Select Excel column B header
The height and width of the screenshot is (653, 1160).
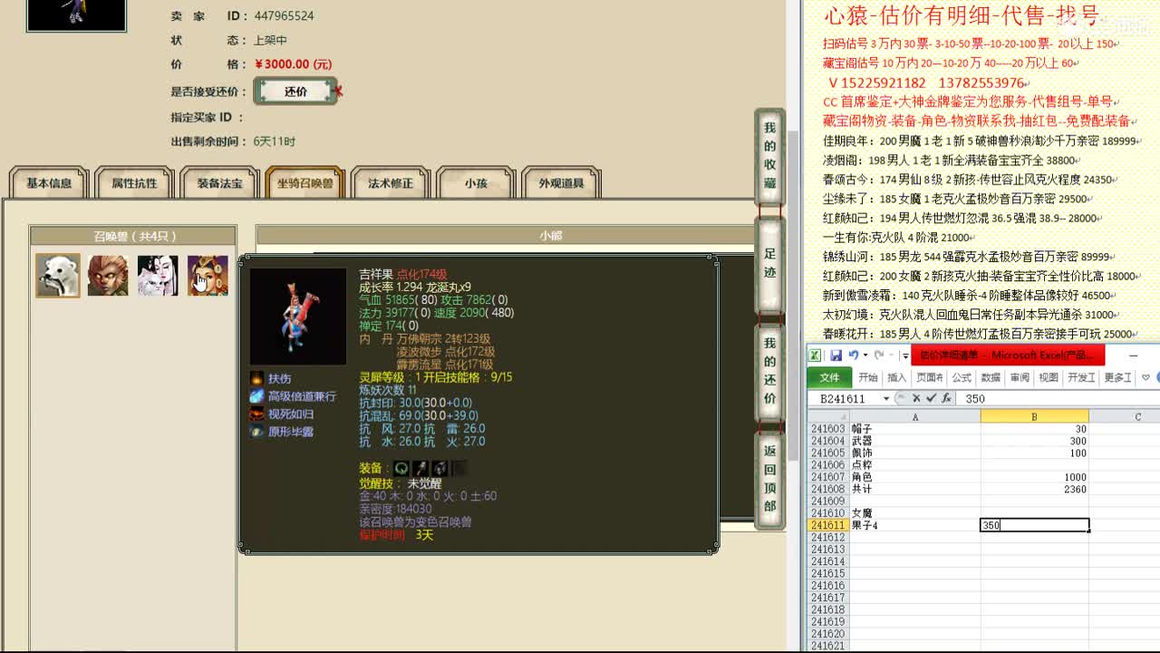[1034, 417]
